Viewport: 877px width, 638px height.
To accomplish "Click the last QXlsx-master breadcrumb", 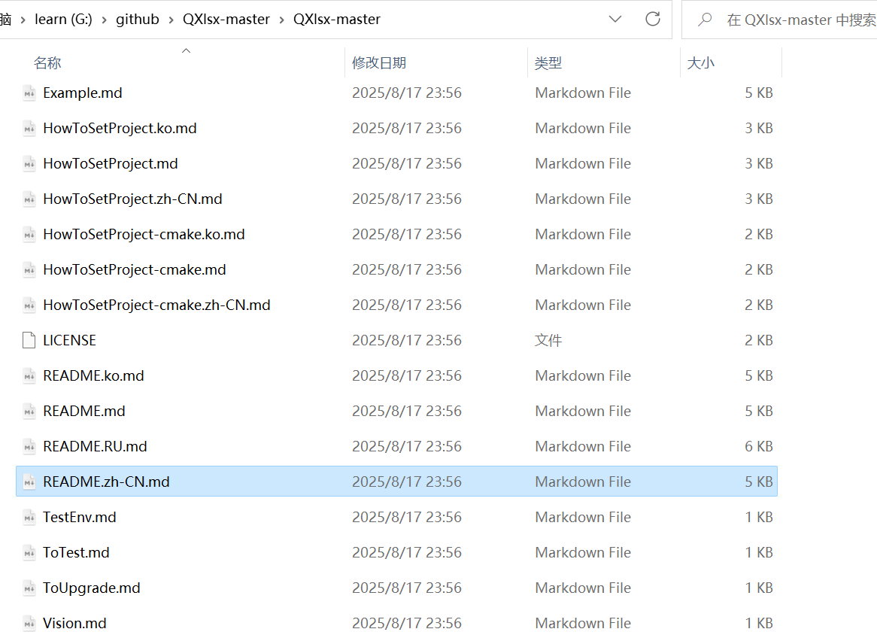I will pyautogui.click(x=337, y=19).
